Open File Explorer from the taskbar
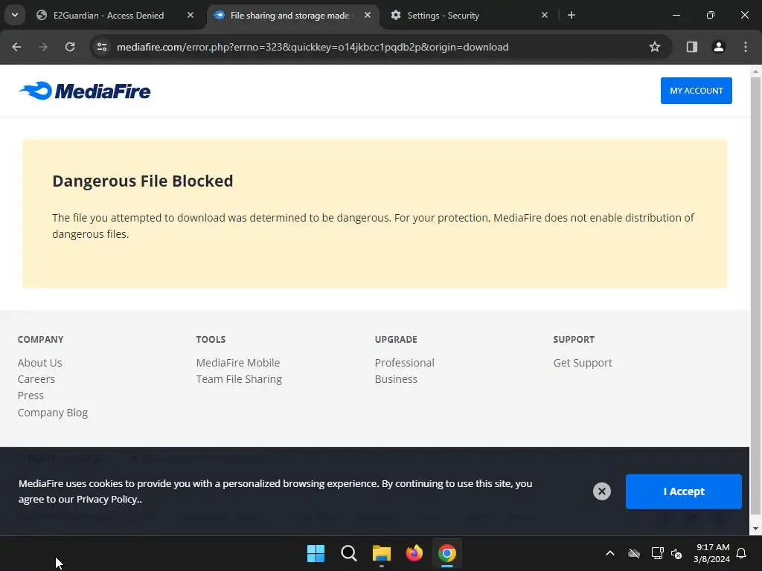The height and width of the screenshot is (571, 762). pos(382,553)
